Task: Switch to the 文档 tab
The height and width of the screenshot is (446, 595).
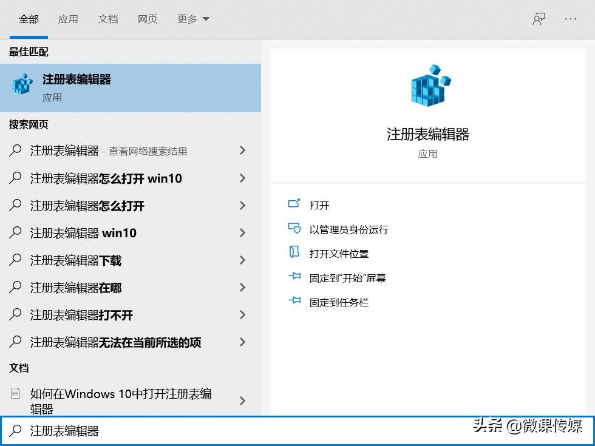Action: point(108,19)
